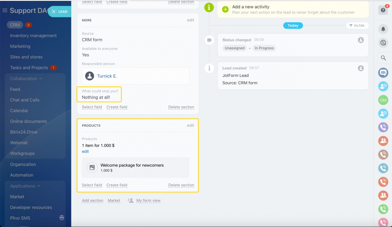Open Bitrix24.Drive
392x227 pixels.
coord(24,132)
